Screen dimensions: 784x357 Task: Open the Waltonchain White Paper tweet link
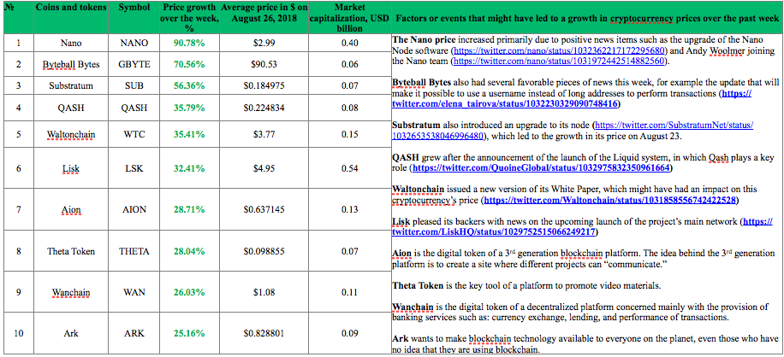611,201
